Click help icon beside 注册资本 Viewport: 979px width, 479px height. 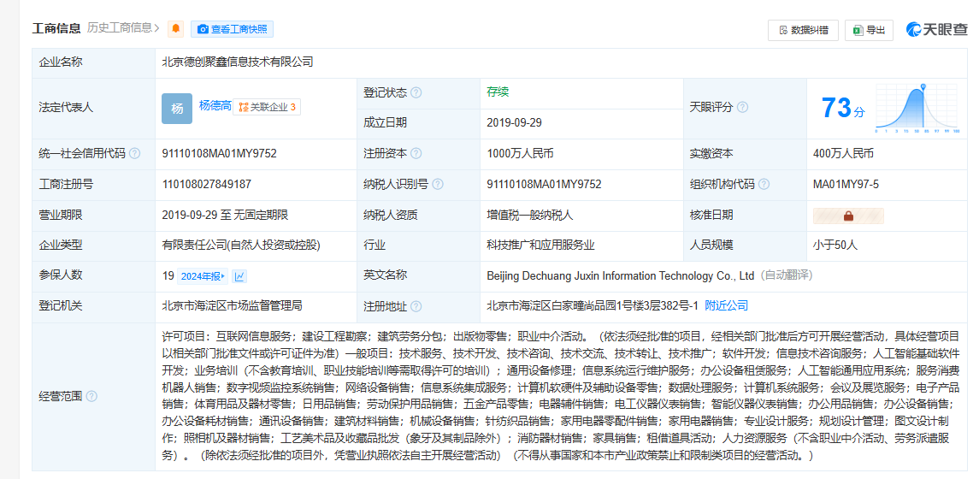pyautogui.click(x=416, y=154)
